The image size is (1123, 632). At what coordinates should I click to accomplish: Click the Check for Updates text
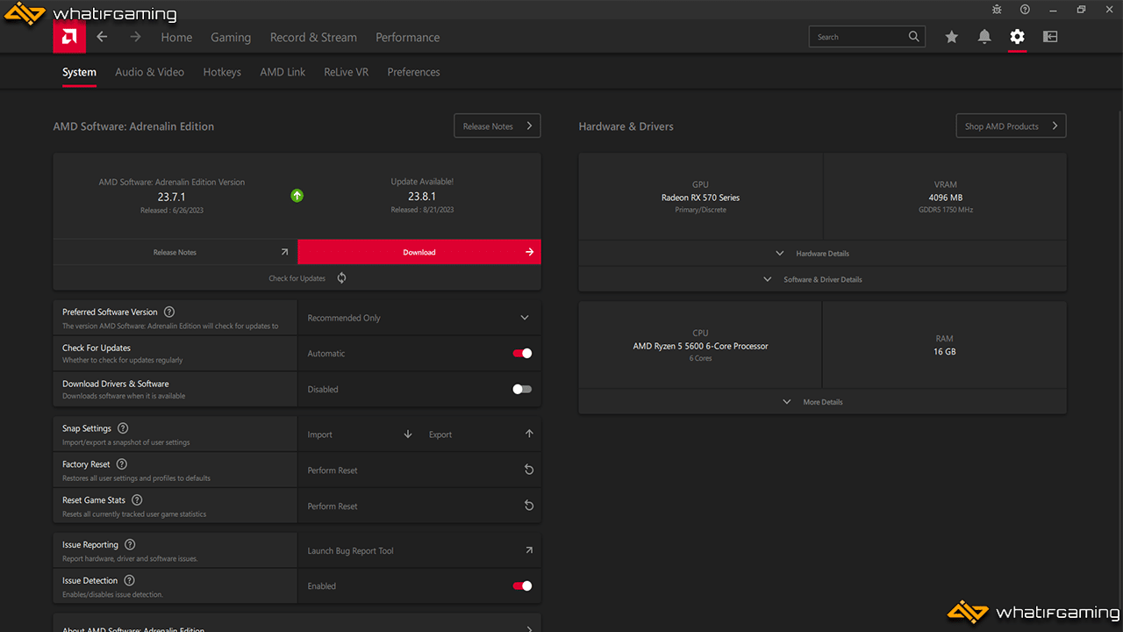click(297, 278)
